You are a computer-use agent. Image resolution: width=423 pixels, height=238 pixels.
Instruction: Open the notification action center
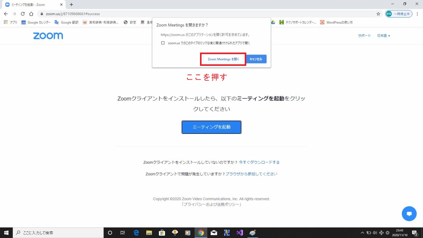coord(415,233)
